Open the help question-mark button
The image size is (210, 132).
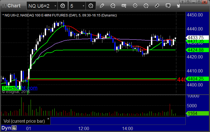pyautogui.click(x=182, y=2)
